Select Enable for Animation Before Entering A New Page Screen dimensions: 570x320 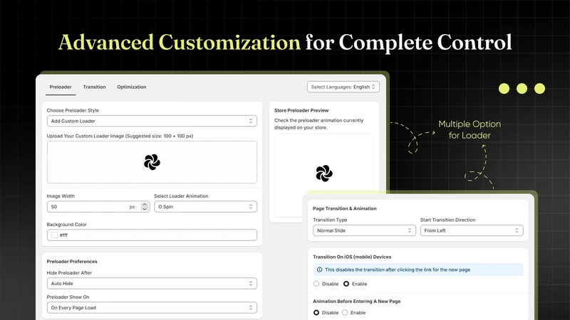point(345,312)
